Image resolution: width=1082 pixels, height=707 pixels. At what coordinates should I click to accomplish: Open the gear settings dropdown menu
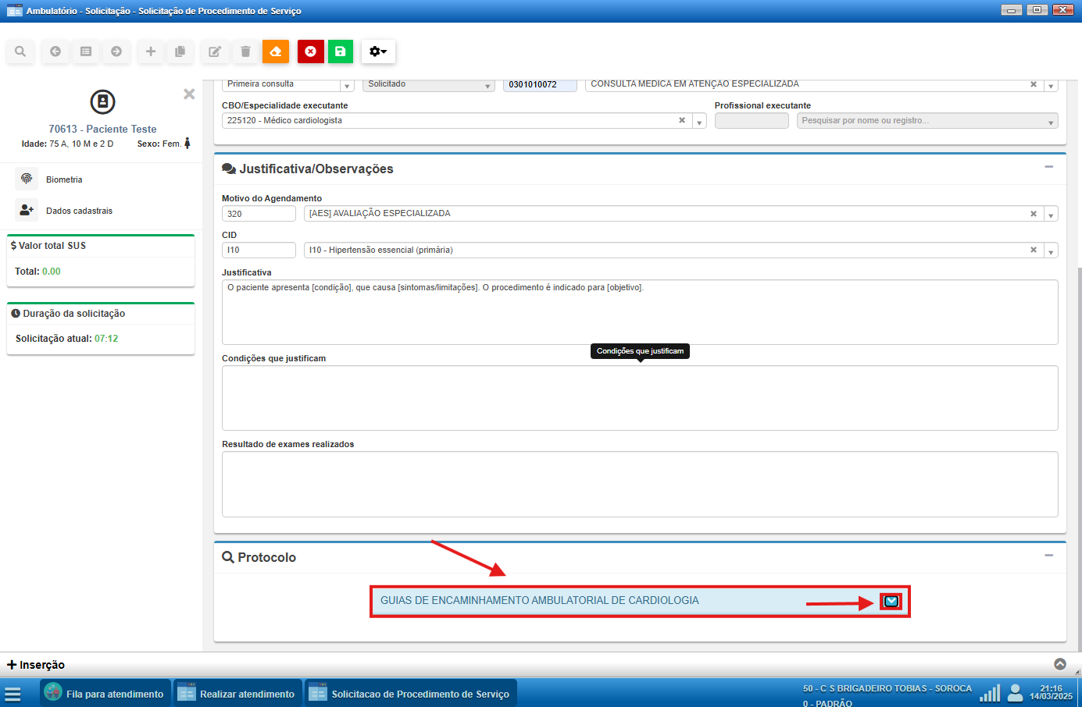tap(378, 52)
